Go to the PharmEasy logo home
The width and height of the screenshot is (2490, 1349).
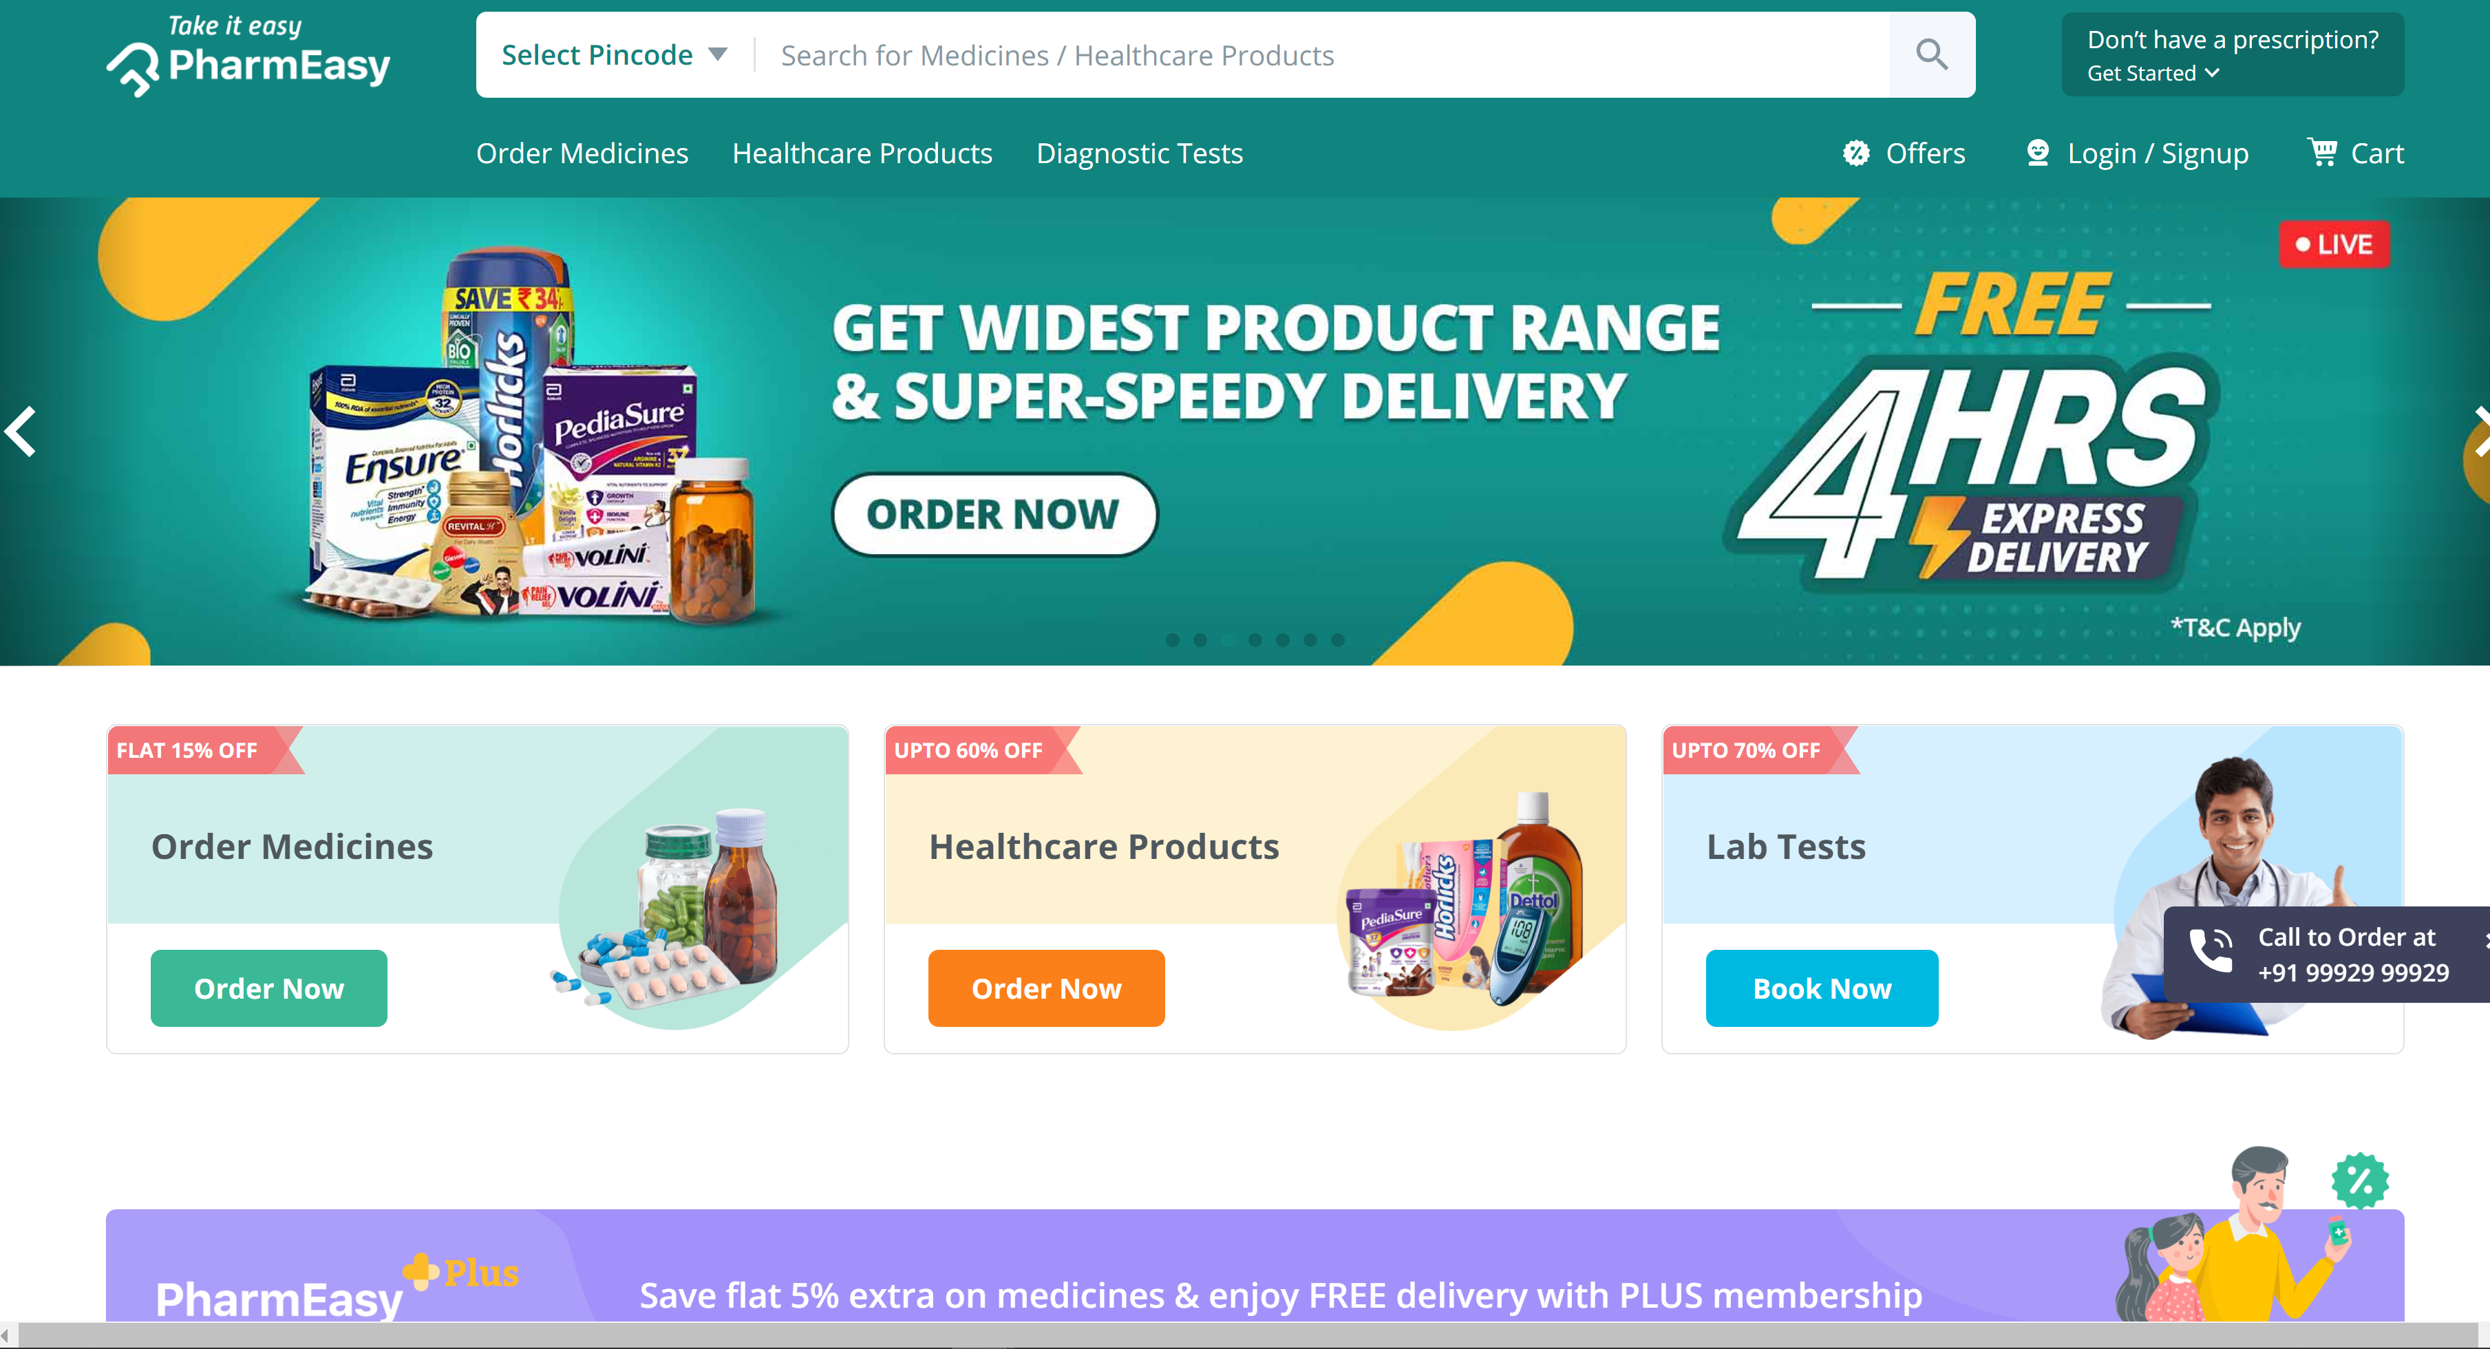click(x=248, y=56)
